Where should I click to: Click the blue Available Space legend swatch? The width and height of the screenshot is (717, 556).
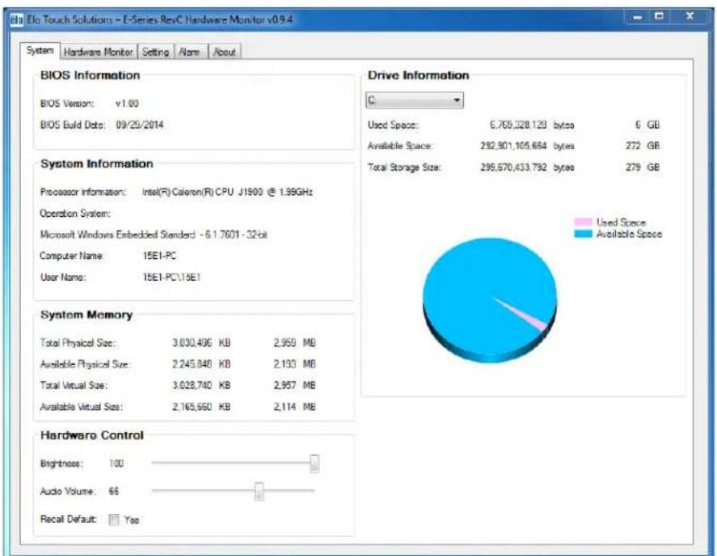pyautogui.click(x=583, y=234)
